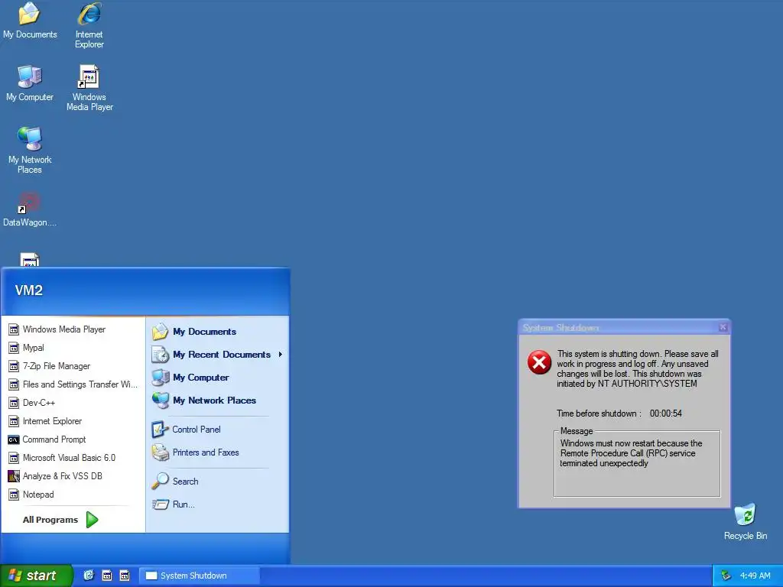Choose Run... from start menu
Image resolution: width=783 pixels, height=587 pixels.
pos(217,504)
